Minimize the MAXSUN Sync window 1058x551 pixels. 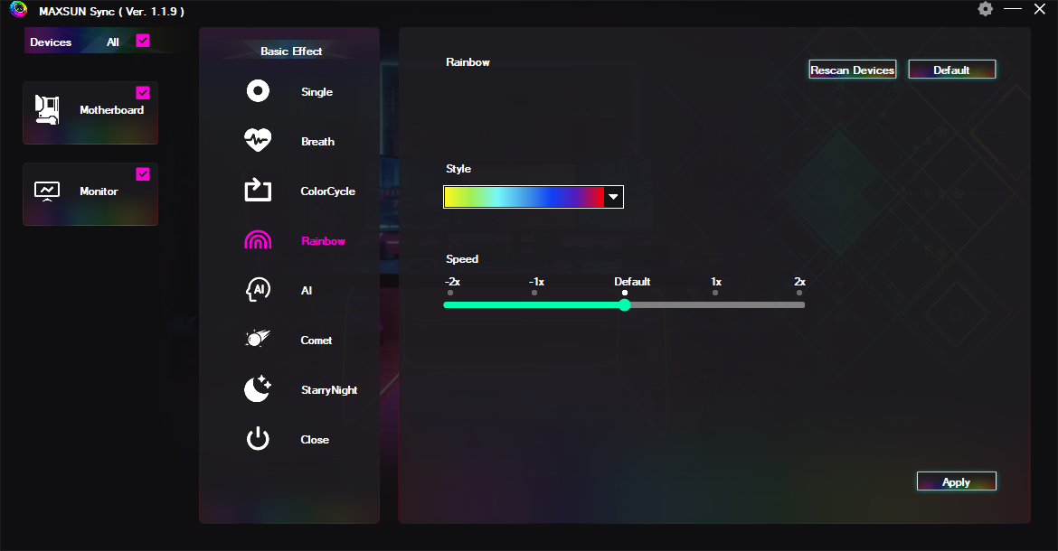(x=1012, y=9)
